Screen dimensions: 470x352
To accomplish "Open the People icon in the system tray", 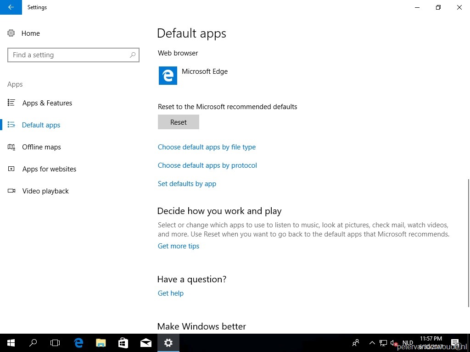I will (356, 342).
